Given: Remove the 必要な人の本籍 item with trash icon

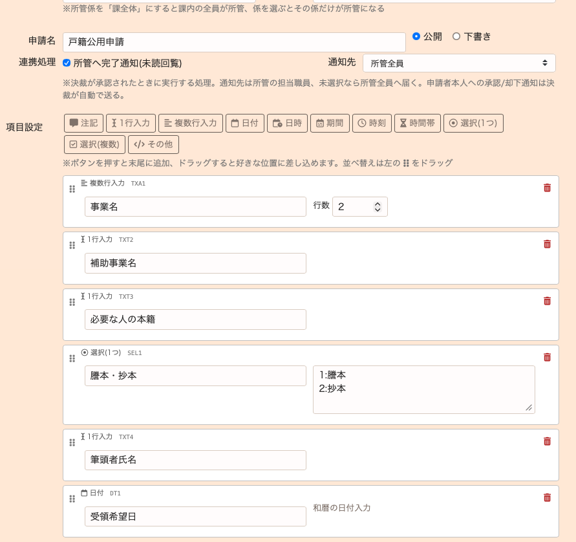Looking at the screenshot, I should (547, 301).
